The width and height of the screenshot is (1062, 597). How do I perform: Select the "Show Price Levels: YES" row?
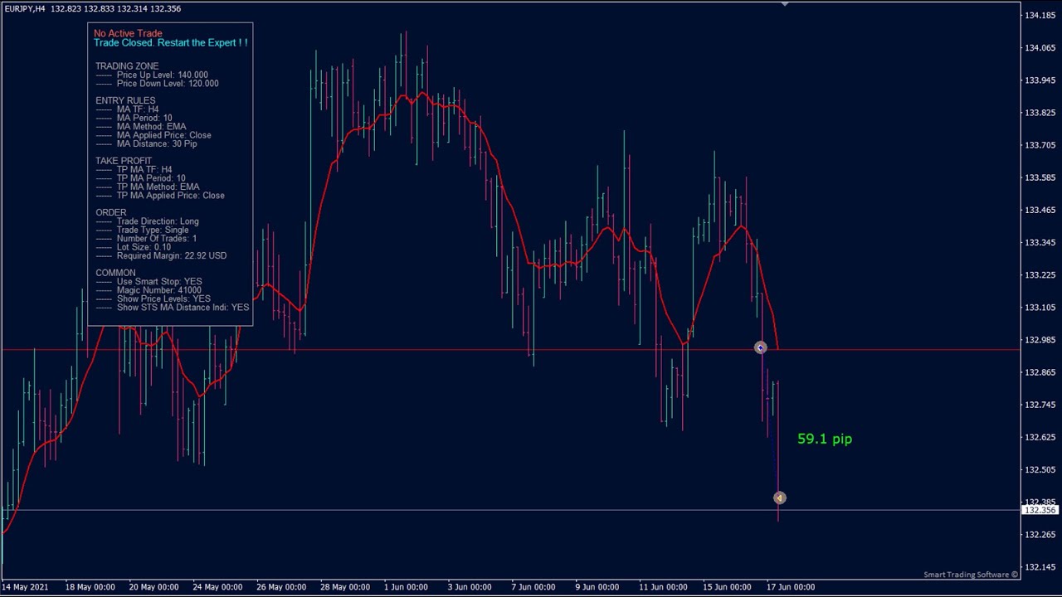tap(153, 298)
